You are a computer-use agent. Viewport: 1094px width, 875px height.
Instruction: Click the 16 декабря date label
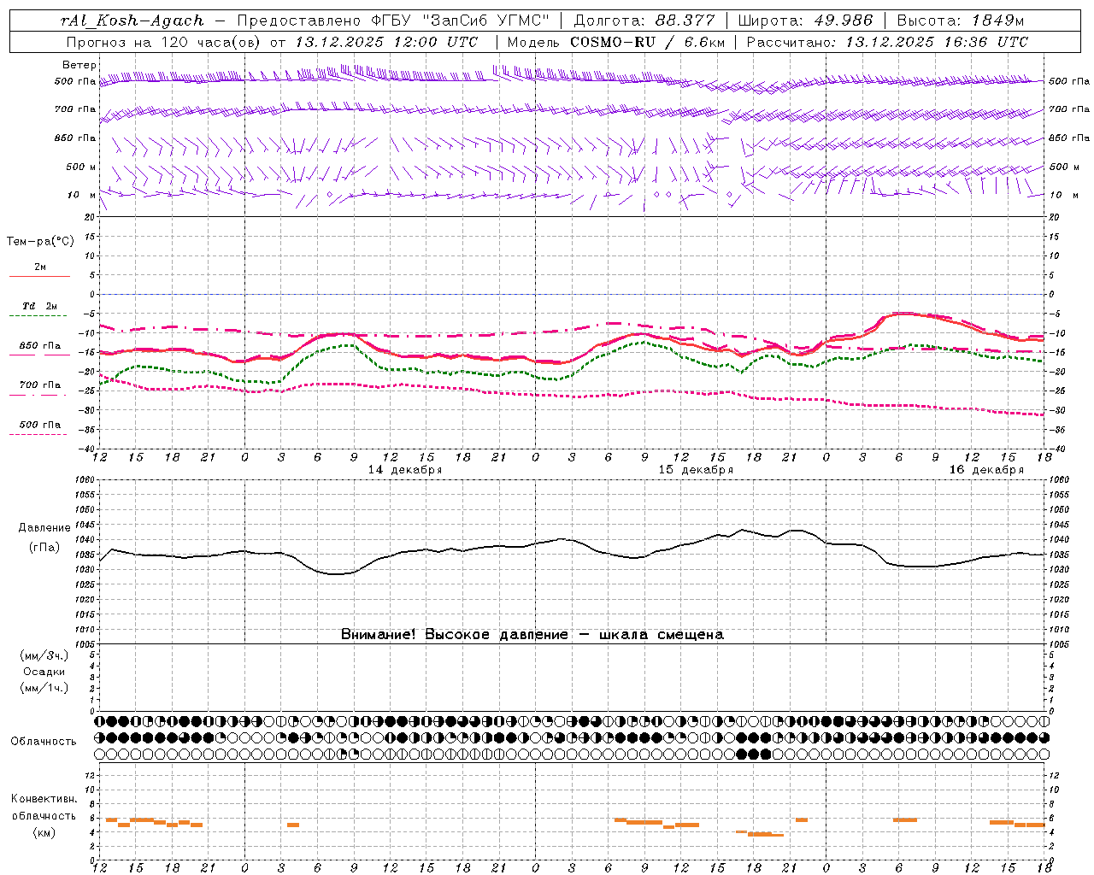986,470
